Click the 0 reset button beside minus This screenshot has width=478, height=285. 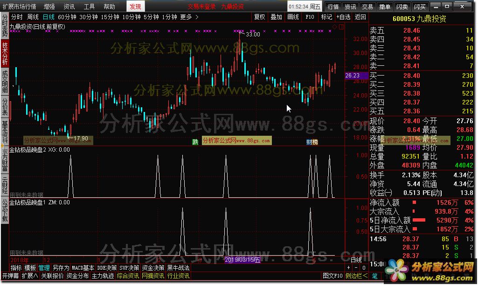363,268
